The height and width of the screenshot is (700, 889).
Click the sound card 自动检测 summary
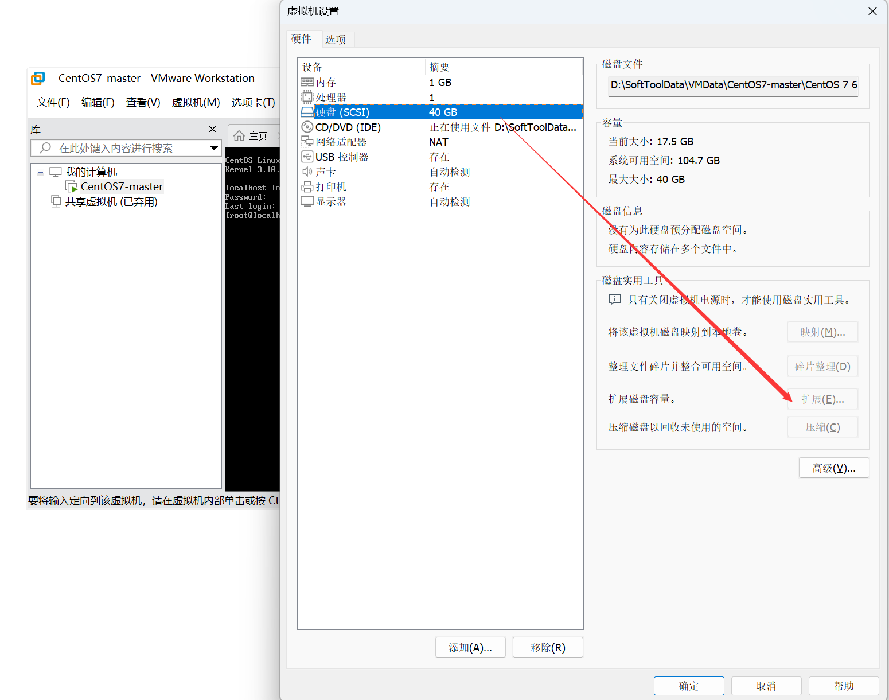click(450, 172)
